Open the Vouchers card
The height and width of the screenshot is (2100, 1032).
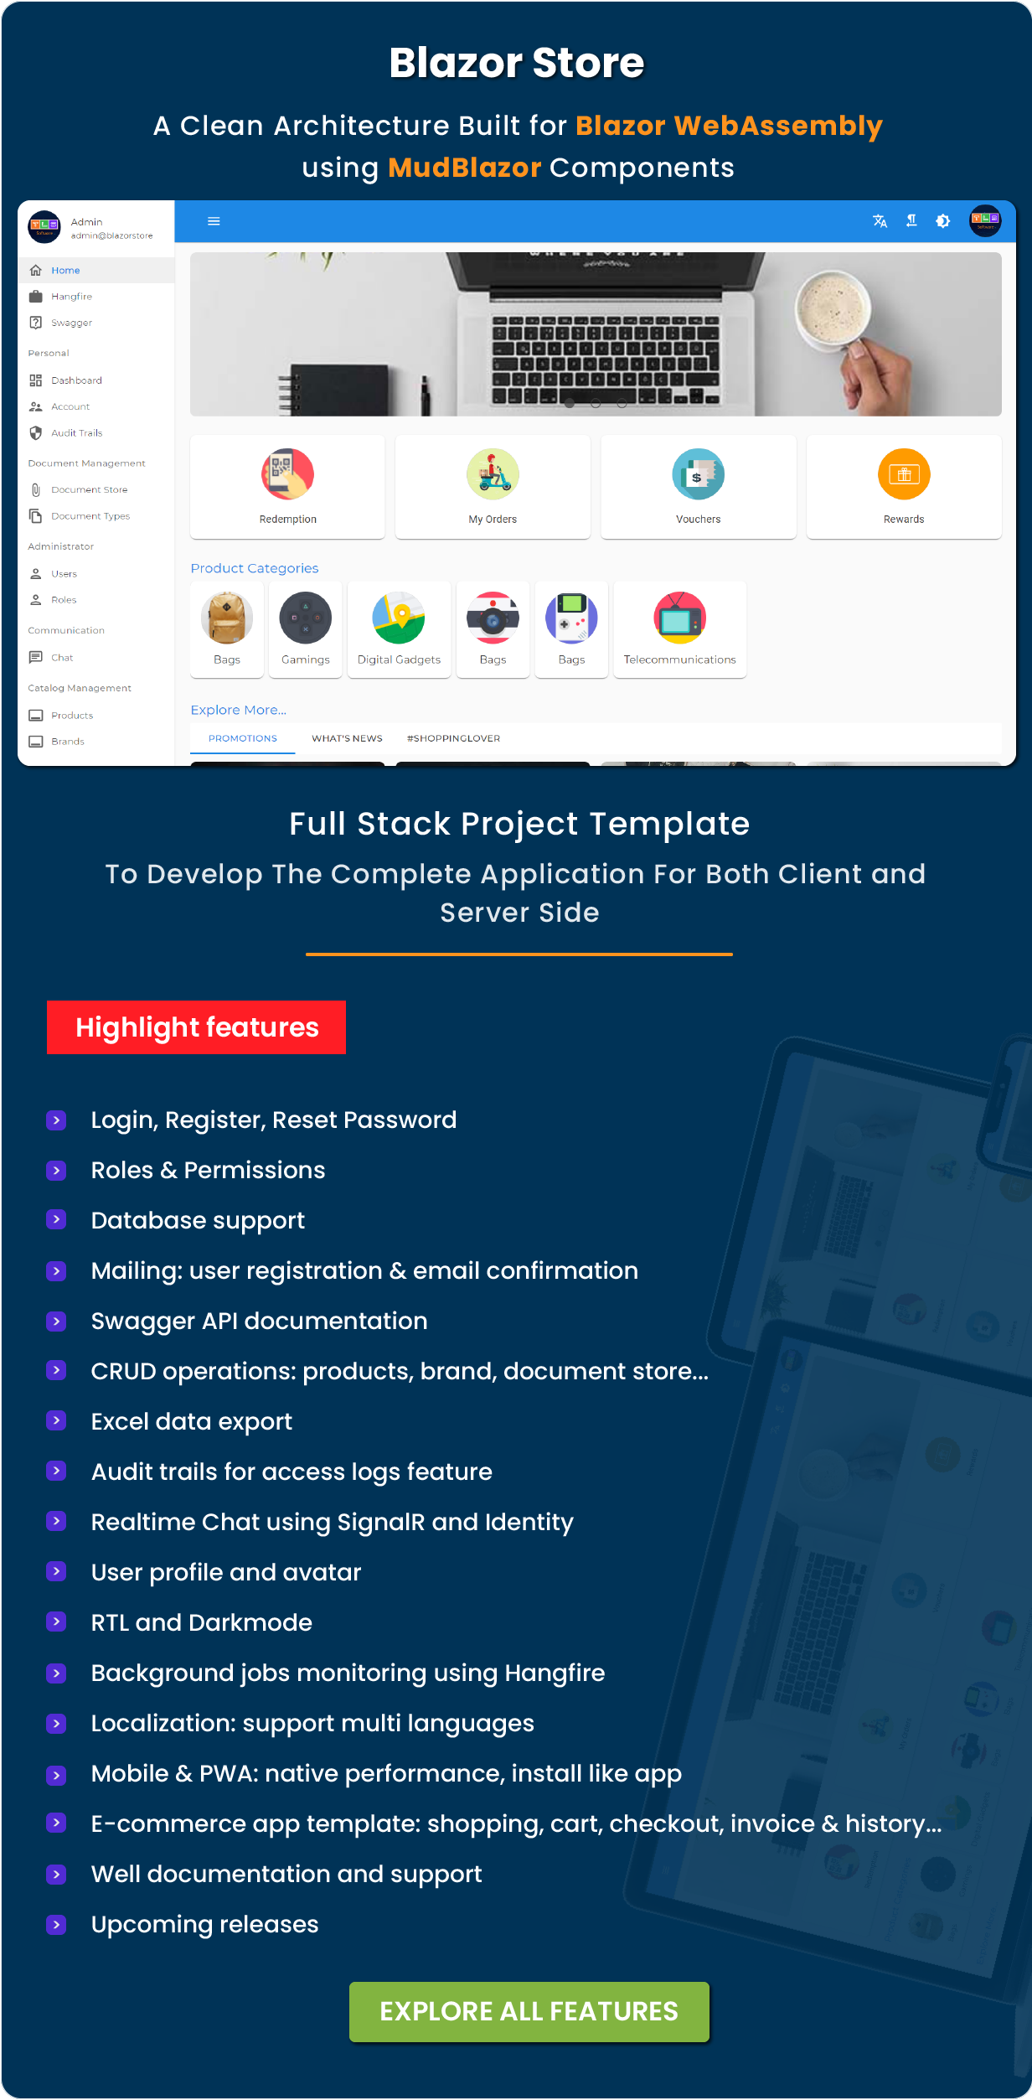pos(699,487)
